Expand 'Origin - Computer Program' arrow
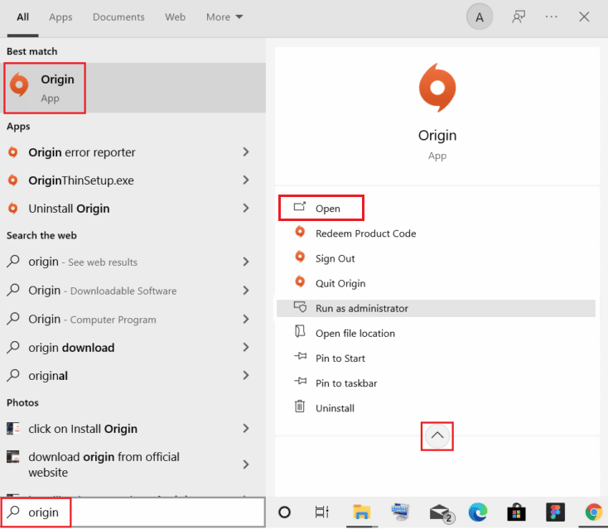Screen dimensions: 608x529 246,320
